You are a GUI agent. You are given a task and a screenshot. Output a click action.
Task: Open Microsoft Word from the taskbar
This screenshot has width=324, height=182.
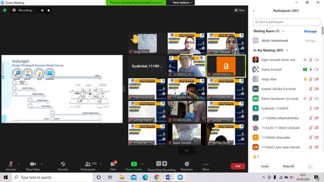point(168,177)
